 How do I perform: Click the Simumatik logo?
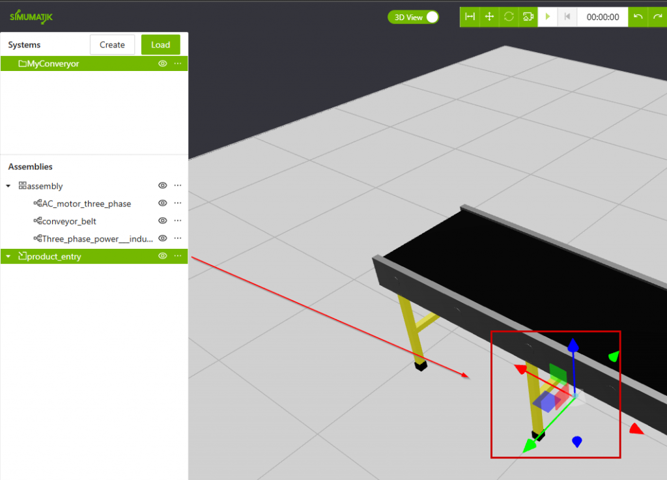click(x=31, y=17)
